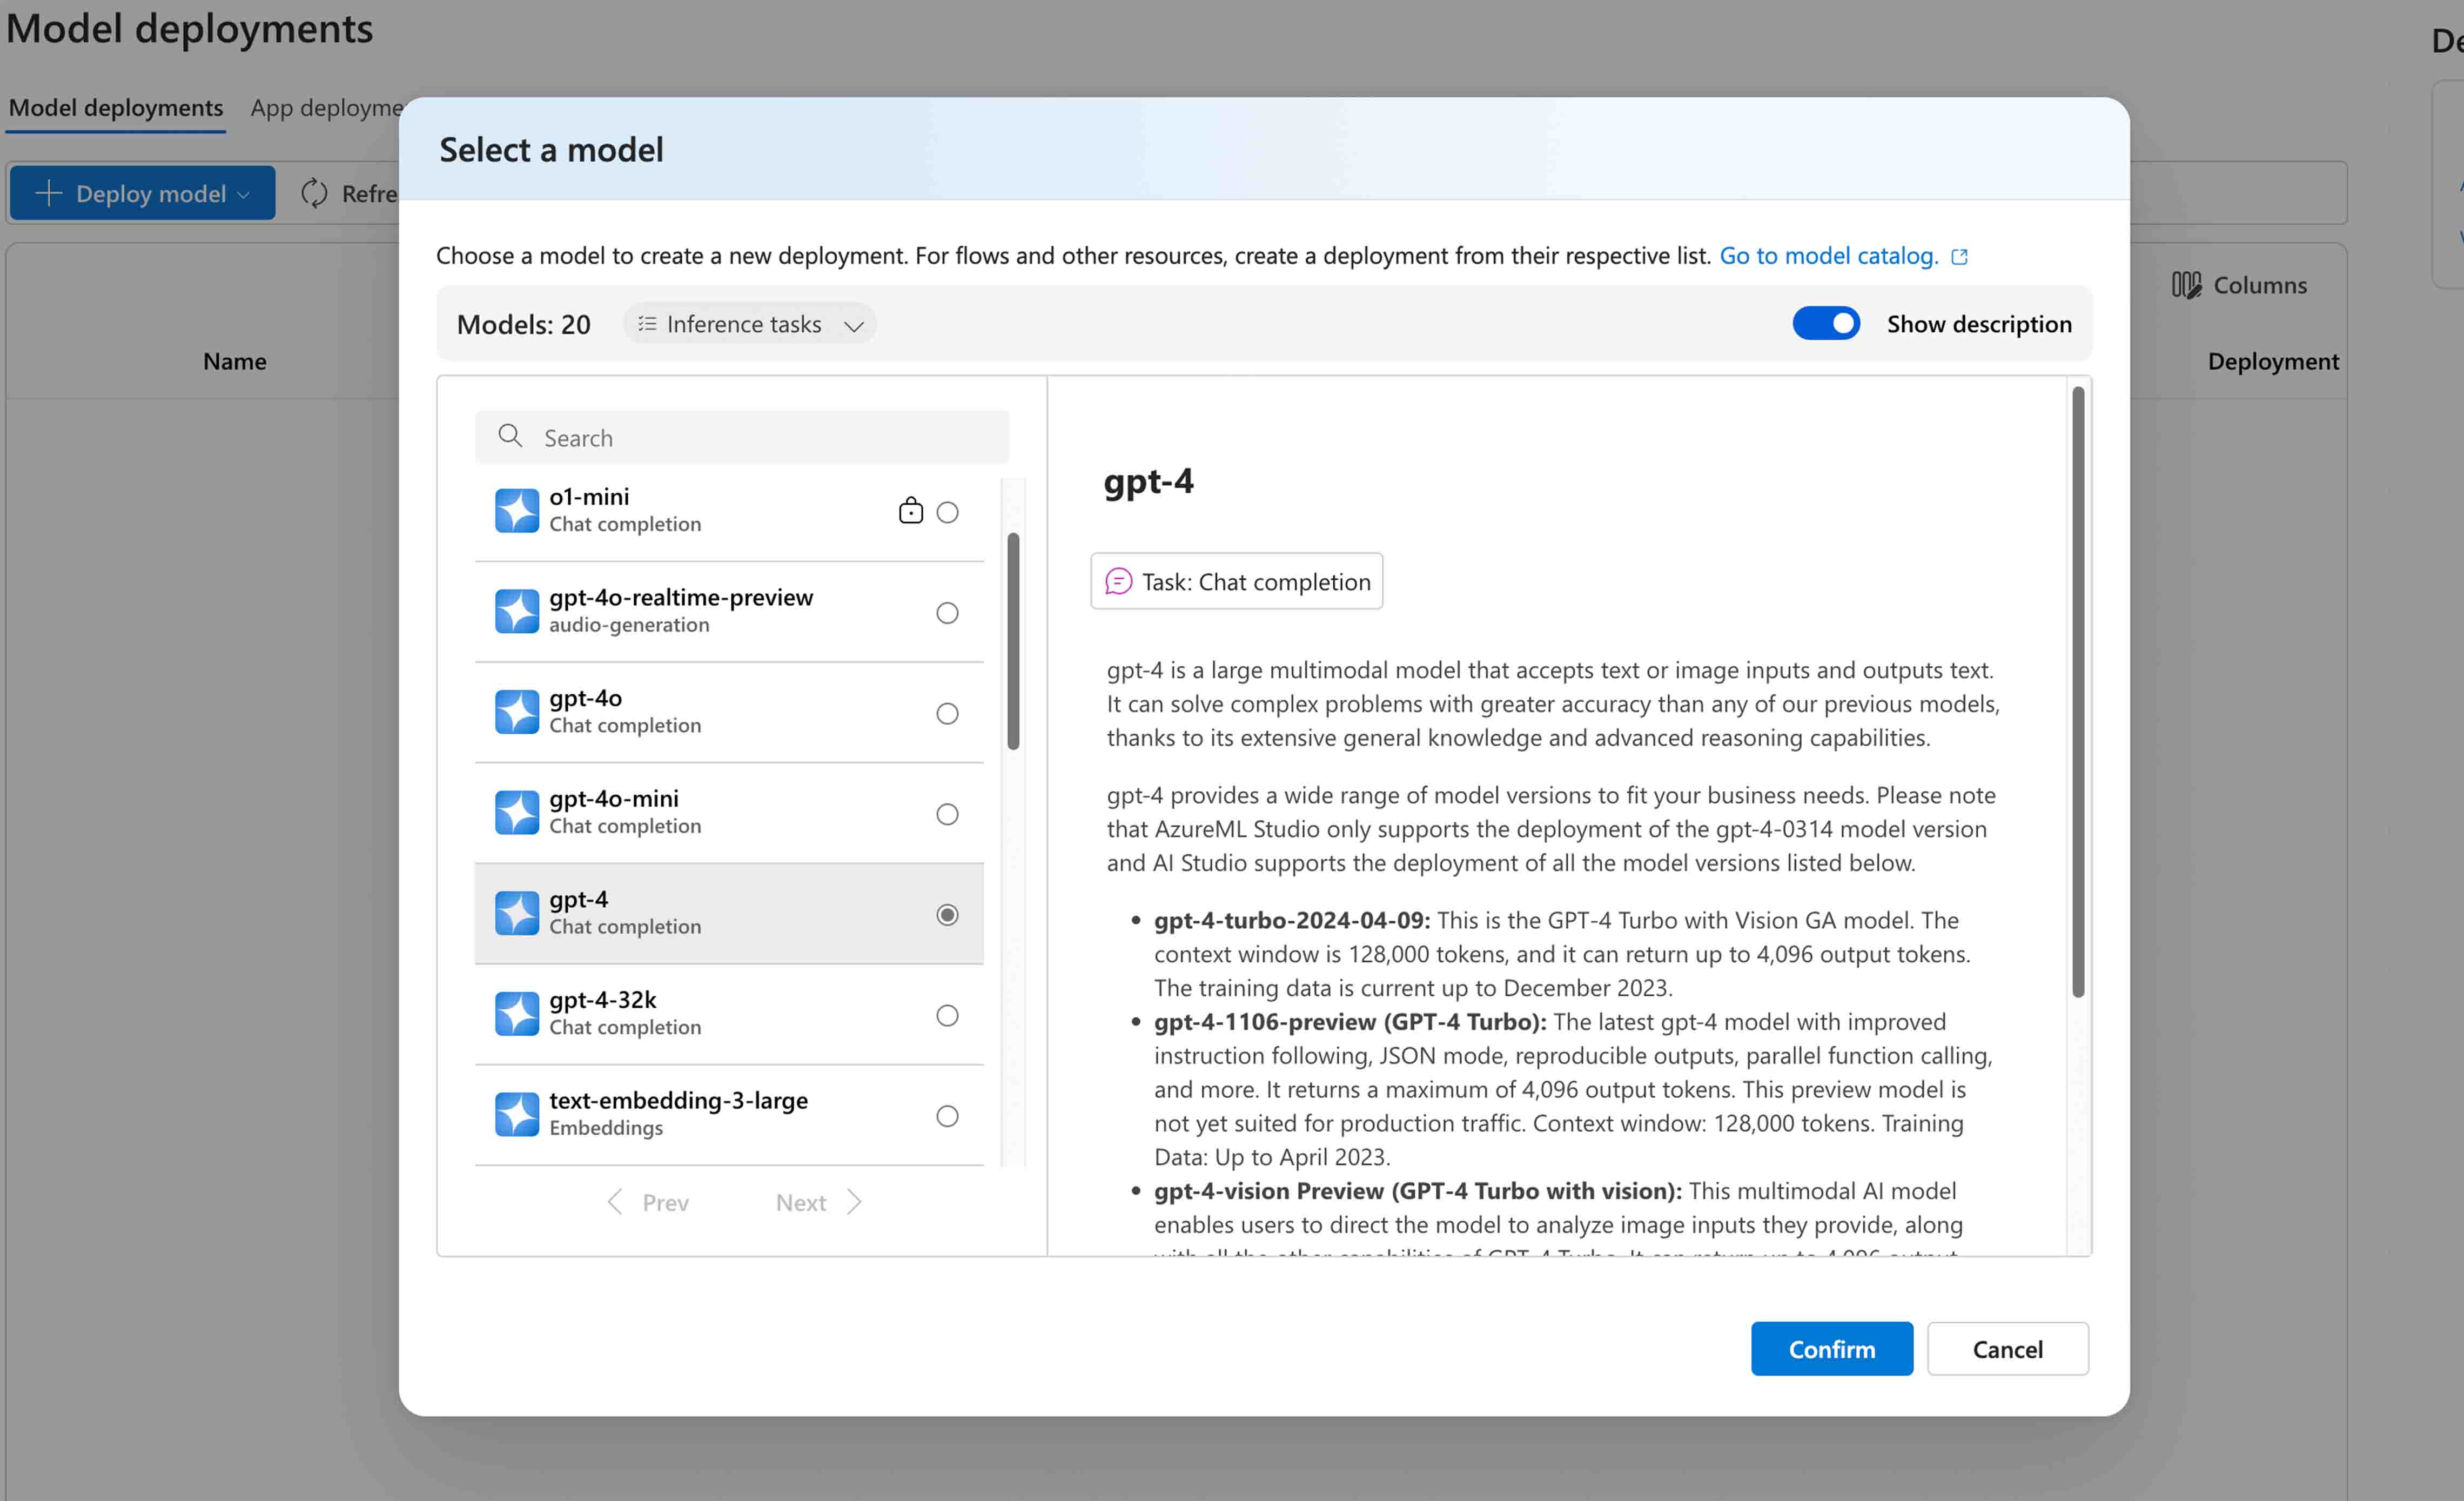Click the gpt-4-turbo-2024-04-09 bullet text
Image resolution: width=2464 pixels, height=1501 pixels.
coord(1292,920)
